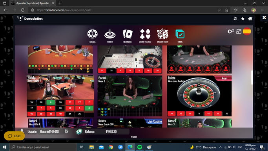The height and width of the screenshot is (151, 268).
Task: Close the live casino overlay X
Action: coord(264,17)
